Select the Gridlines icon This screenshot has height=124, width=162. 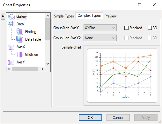coord(20,55)
